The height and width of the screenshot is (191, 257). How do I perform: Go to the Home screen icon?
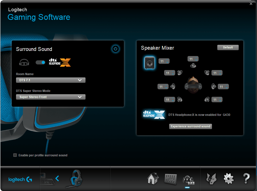click(153, 178)
